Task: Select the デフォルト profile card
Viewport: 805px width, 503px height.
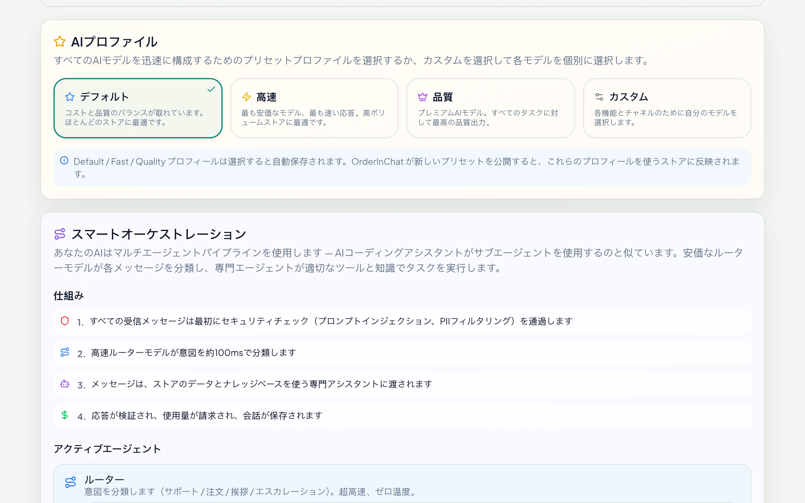Action: click(138, 108)
